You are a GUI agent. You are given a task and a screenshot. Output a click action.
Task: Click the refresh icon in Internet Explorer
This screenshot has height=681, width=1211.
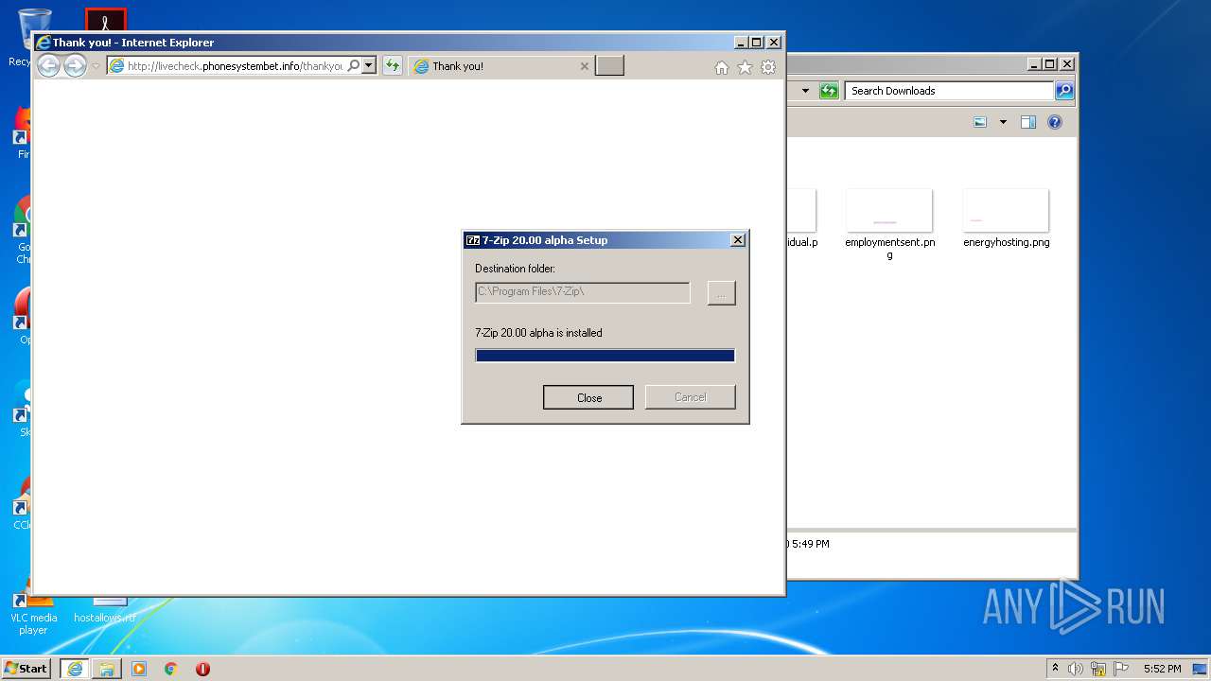coord(392,66)
